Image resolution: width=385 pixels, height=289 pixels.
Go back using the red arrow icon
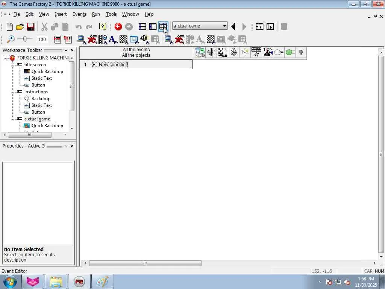tap(118, 27)
